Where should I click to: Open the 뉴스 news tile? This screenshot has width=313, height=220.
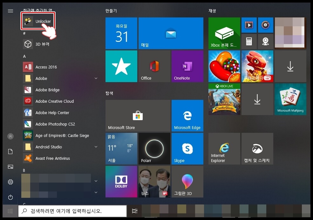tap(154, 182)
